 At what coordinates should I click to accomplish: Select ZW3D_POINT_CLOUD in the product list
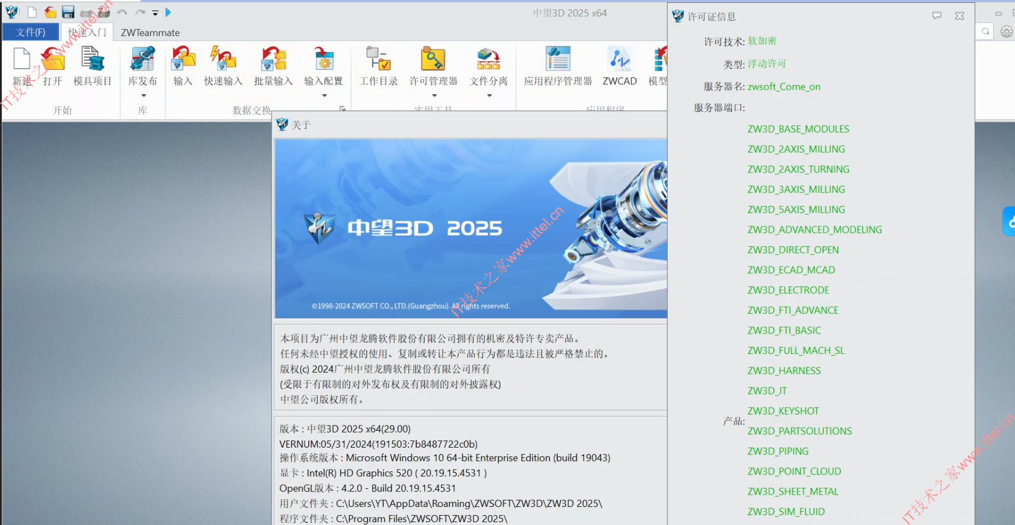point(794,471)
